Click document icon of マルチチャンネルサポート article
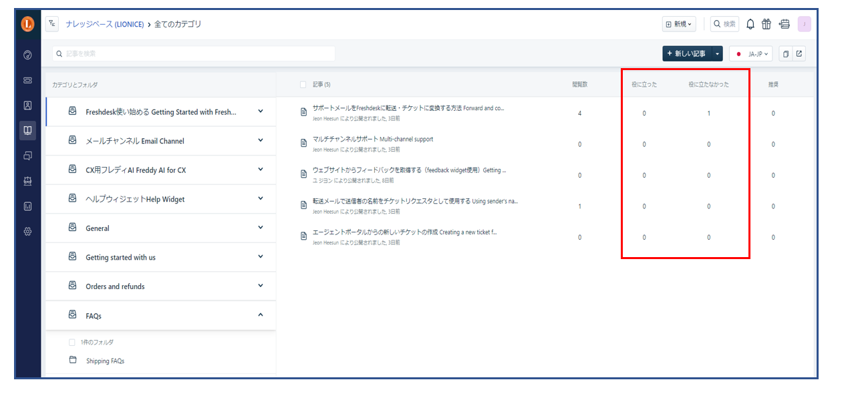 point(304,143)
